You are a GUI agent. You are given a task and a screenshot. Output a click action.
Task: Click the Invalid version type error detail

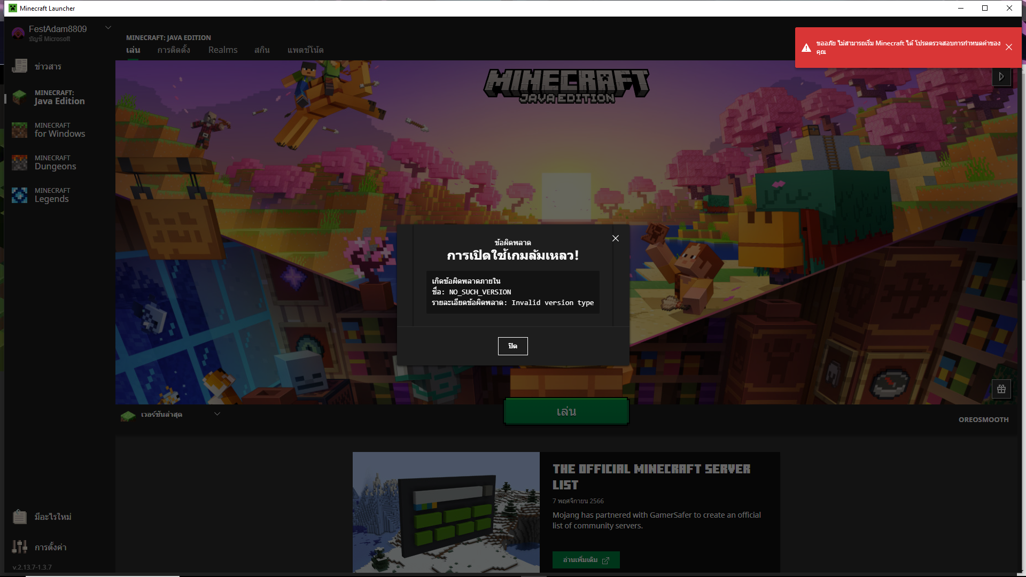[x=553, y=303]
